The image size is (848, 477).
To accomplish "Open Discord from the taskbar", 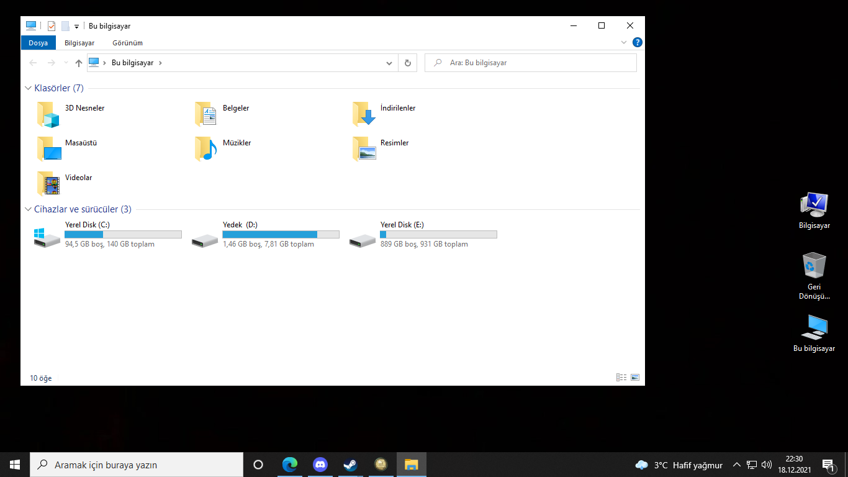I will point(320,465).
